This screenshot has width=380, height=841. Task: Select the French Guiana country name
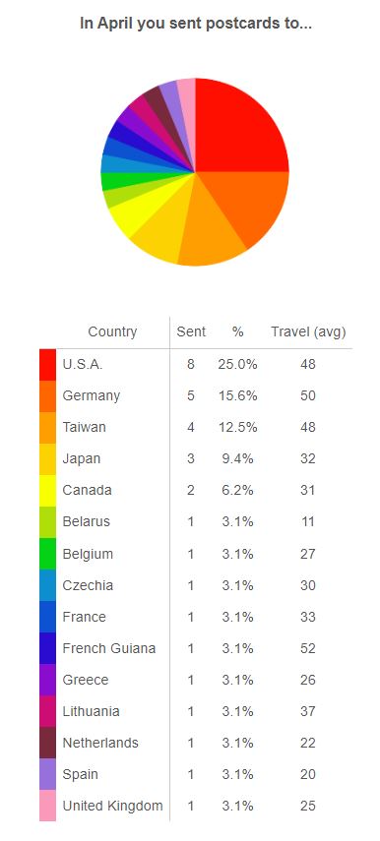[109, 648]
